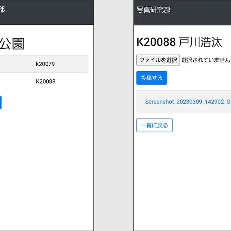231x231 pixels.
Task: Click the cut-off blue button in left panel
Action: [x=1, y=102]
